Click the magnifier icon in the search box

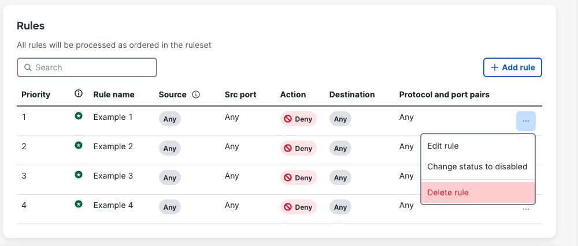tap(28, 67)
